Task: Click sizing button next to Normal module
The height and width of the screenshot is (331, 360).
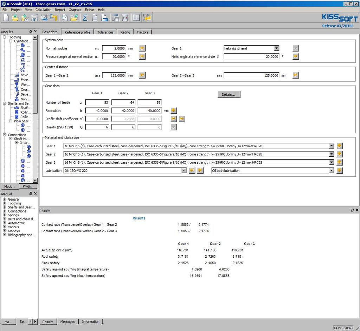Action: pos(142,48)
